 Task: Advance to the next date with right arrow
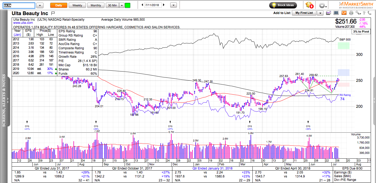point(164,5)
